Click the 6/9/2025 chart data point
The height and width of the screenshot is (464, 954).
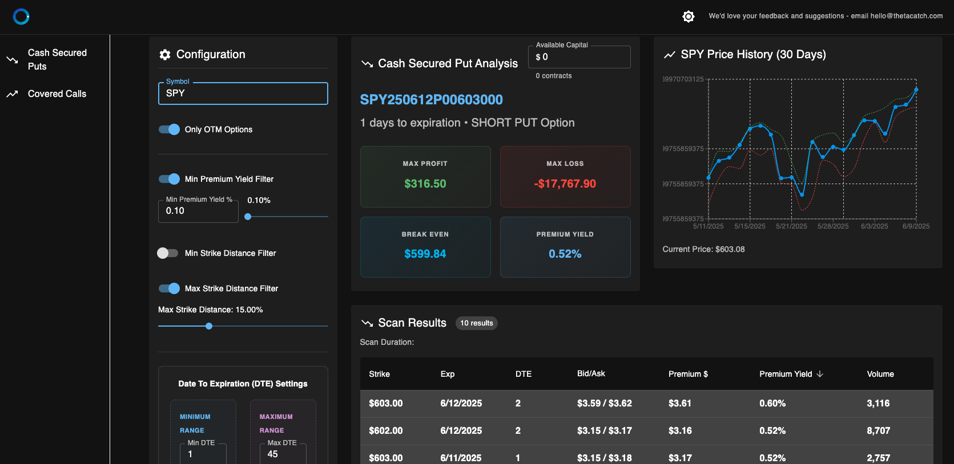pyautogui.click(x=916, y=89)
